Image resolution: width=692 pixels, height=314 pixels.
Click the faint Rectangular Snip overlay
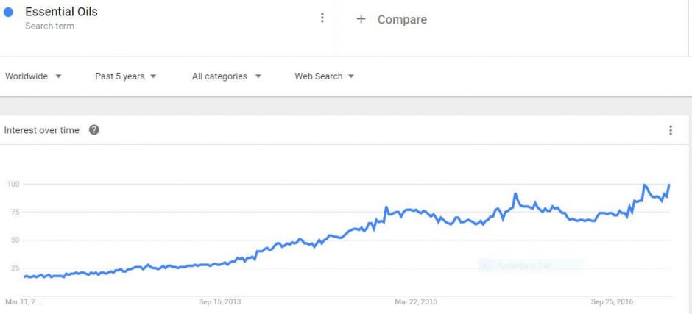pyautogui.click(x=531, y=265)
